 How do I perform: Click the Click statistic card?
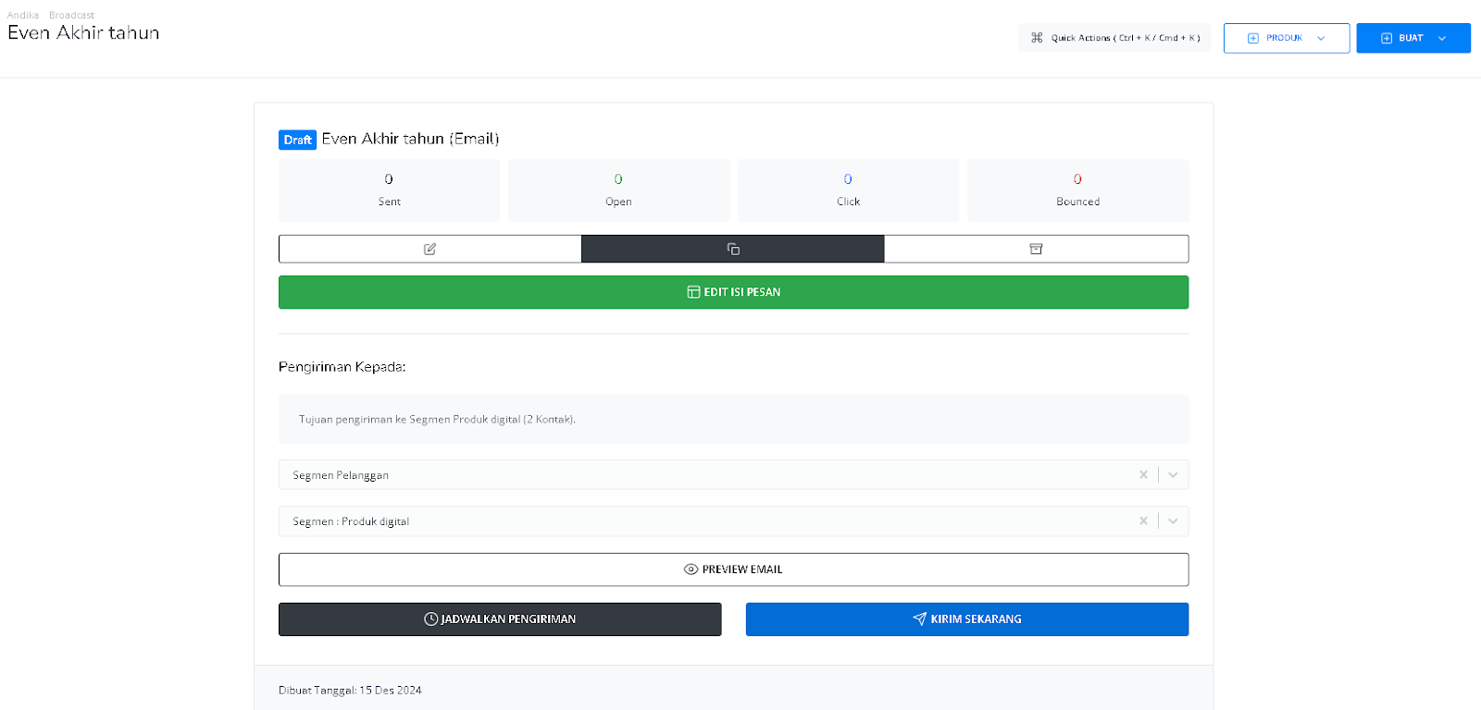[848, 190]
